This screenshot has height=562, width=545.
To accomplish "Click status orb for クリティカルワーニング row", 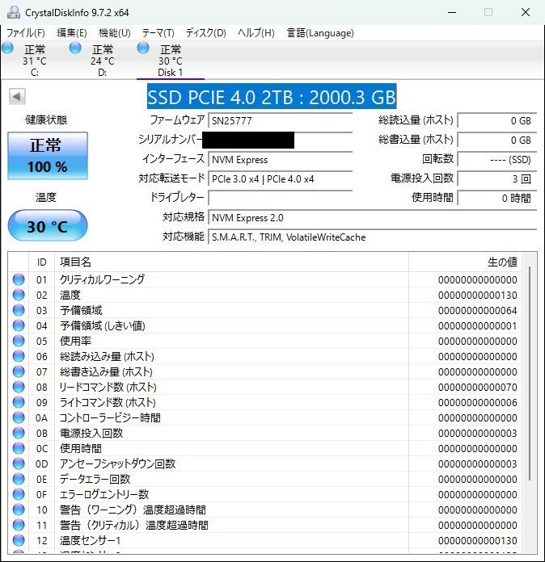I will point(19,279).
